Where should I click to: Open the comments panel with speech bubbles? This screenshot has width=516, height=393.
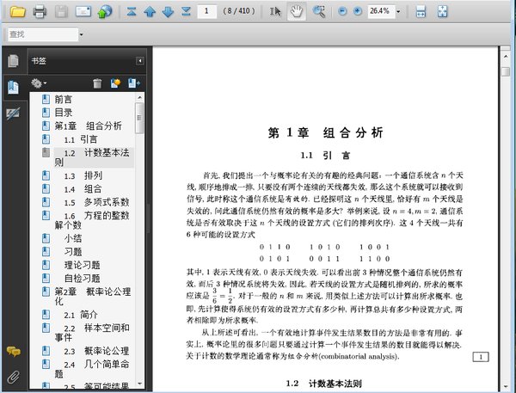tap(14, 352)
